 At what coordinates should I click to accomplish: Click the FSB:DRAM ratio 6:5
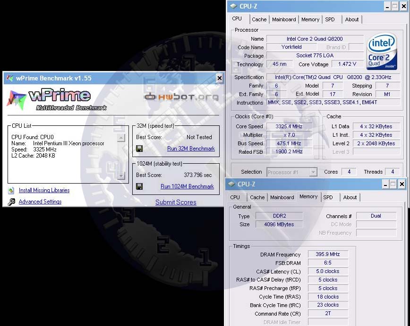(328, 263)
